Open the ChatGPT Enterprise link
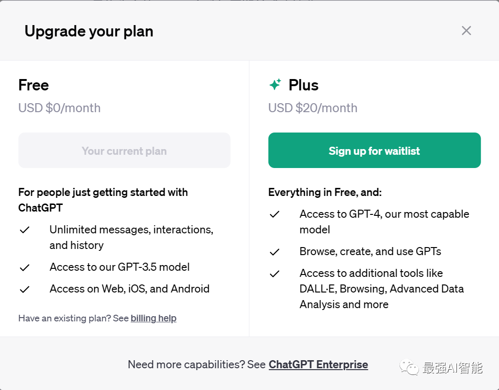Viewport: 499px width, 390px height. click(x=318, y=364)
